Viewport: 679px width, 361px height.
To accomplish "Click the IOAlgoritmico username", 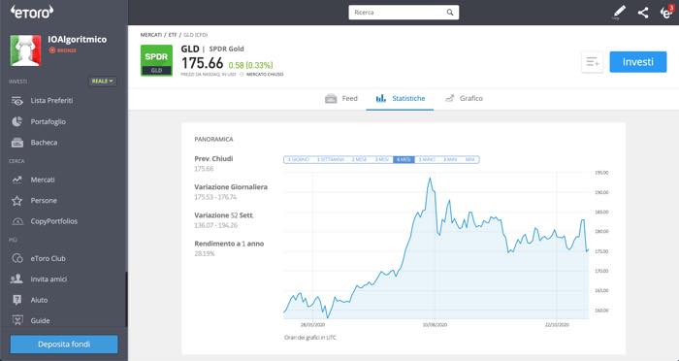I will tap(78, 39).
